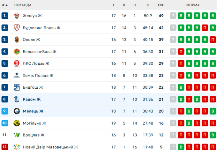Image resolution: width=217 pixels, height=154 pixels.
Task: Click the Будовляні Лодзь Ж team logo
Action: coord(17,28)
